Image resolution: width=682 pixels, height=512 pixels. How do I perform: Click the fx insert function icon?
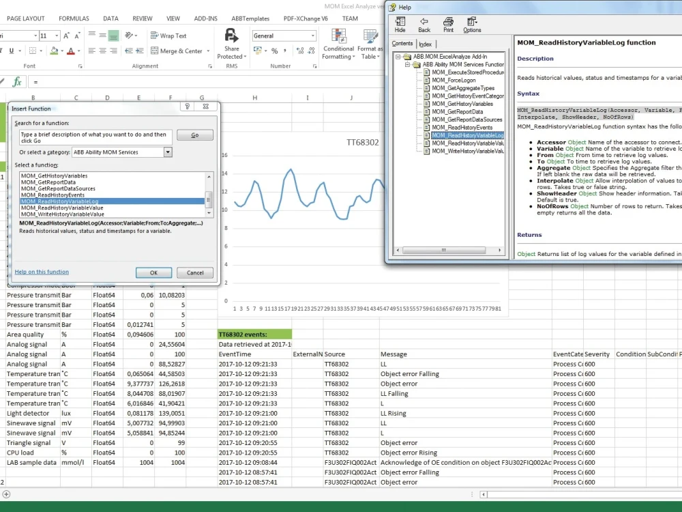(x=17, y=81)
